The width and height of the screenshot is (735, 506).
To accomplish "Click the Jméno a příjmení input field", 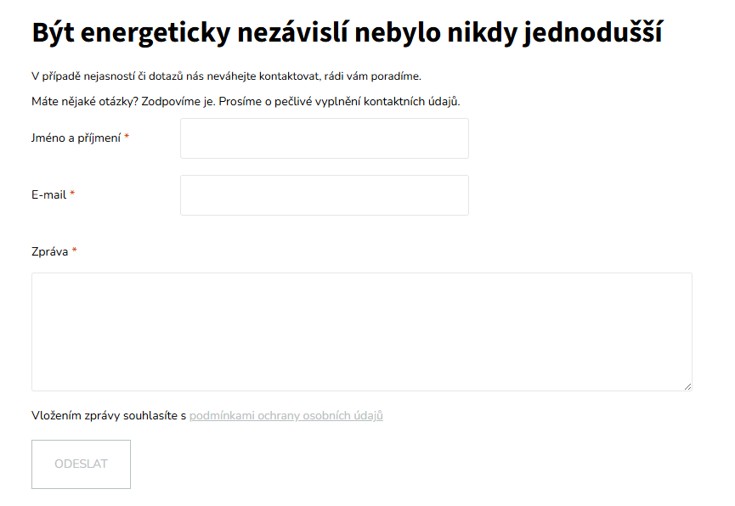I will 324,138.
